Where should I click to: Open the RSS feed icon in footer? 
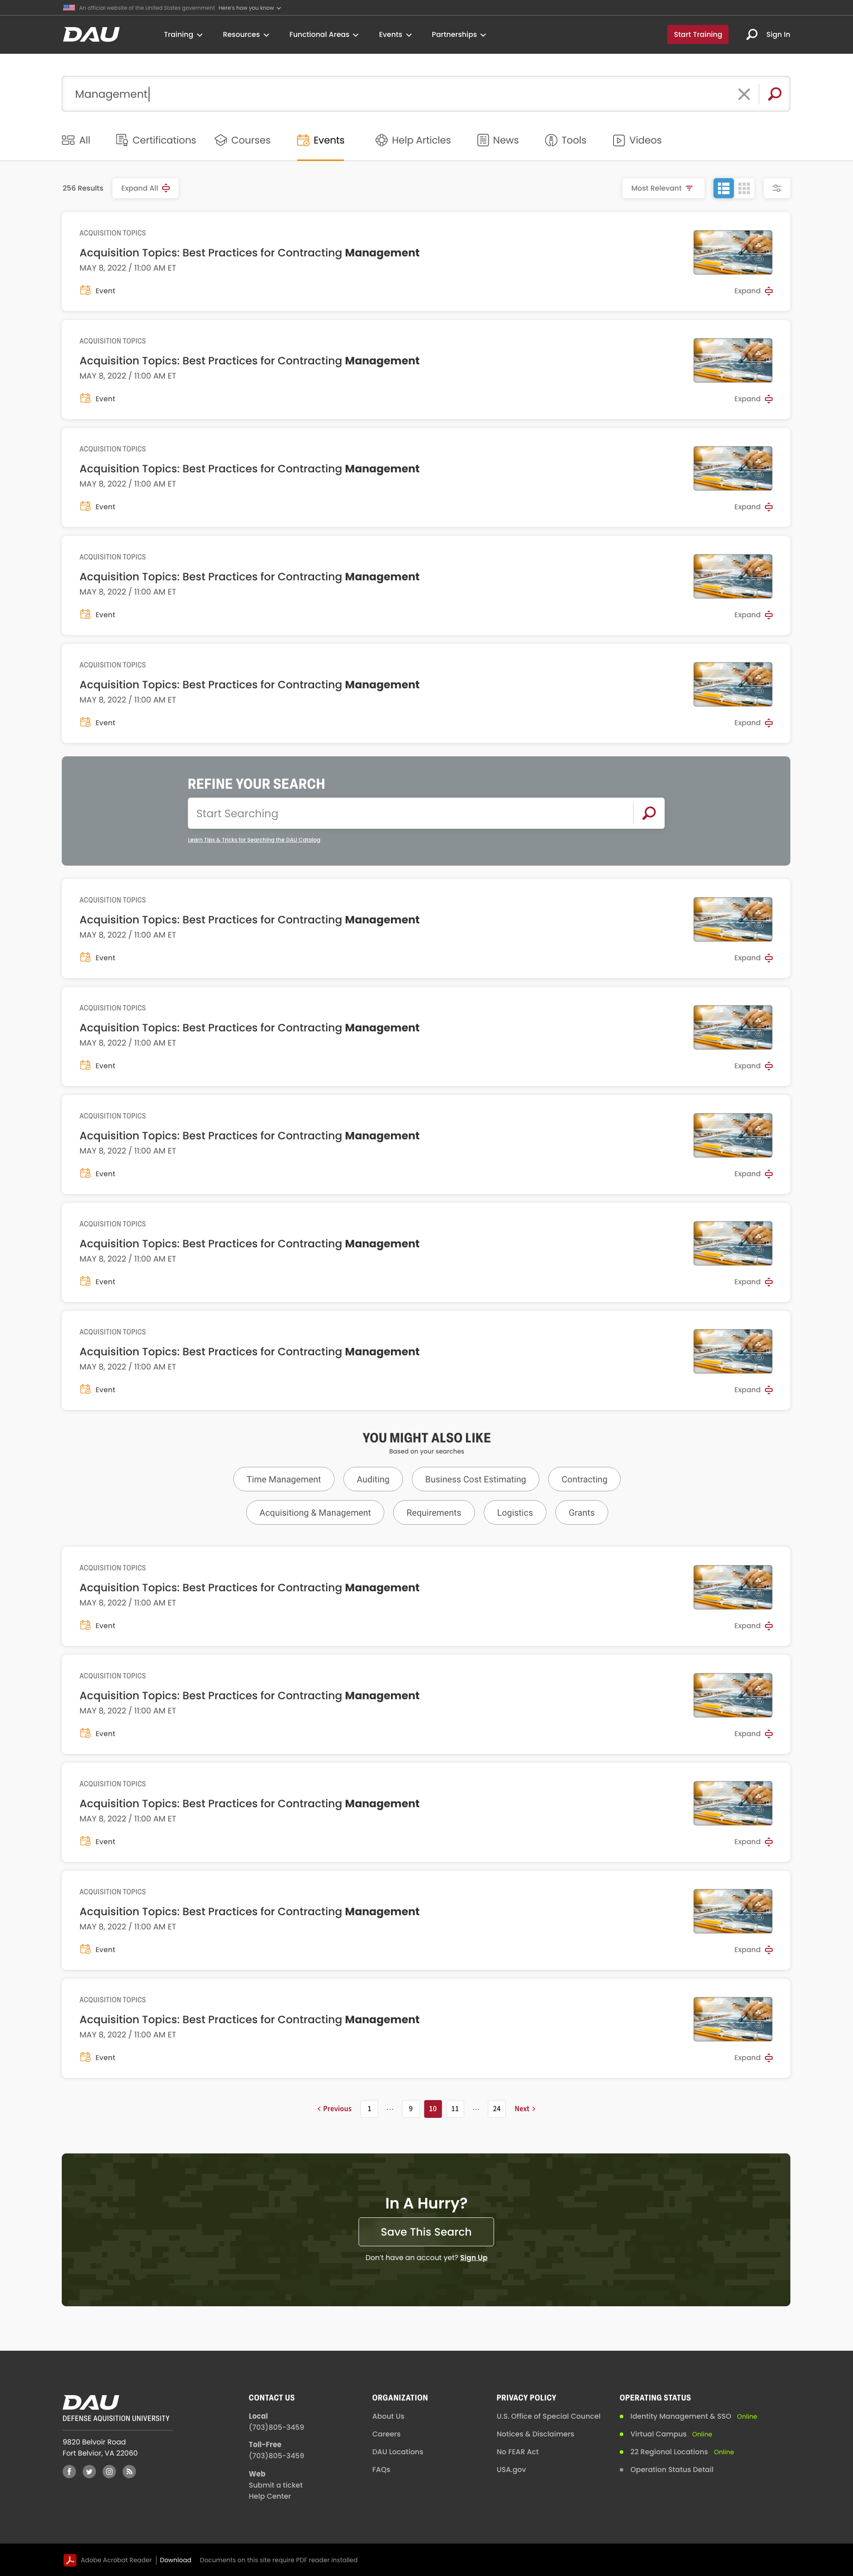129,2471
